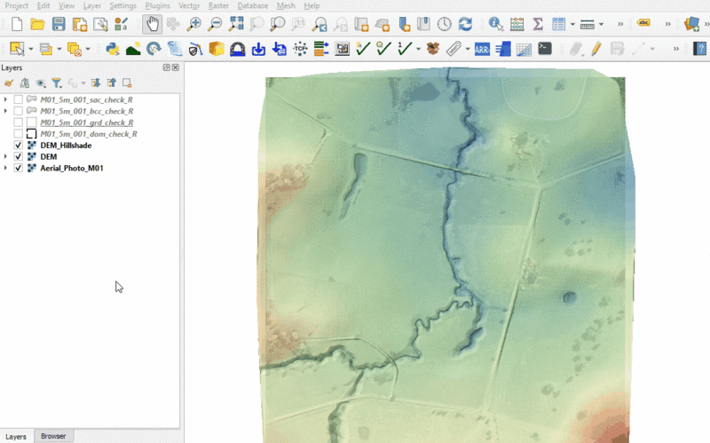This screenshot has height=443, width=710.
Task: Click the Zoom Full extent icon
Action: click(235, 24)
